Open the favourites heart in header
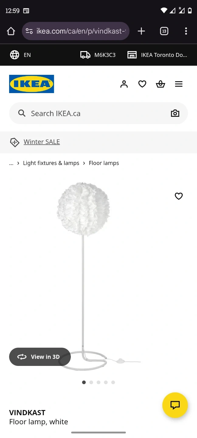197x438 pixels. pyautogui.click(x=142, y=84)
